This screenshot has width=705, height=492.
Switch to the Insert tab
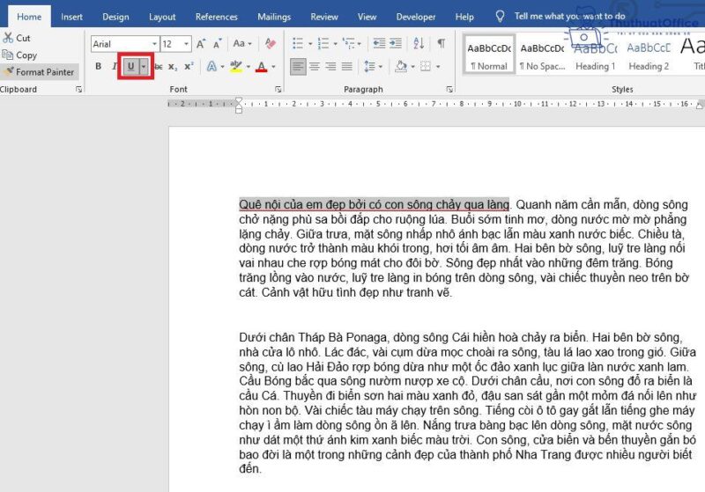tap(71, 17)
